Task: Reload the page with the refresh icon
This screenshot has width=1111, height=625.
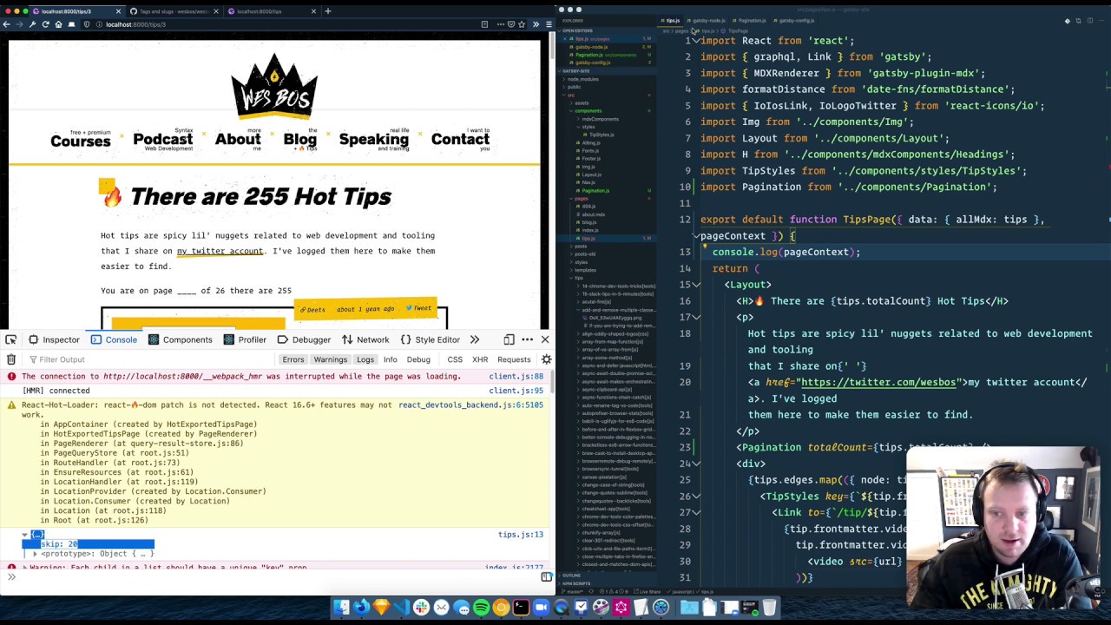Action: (45, 24)
